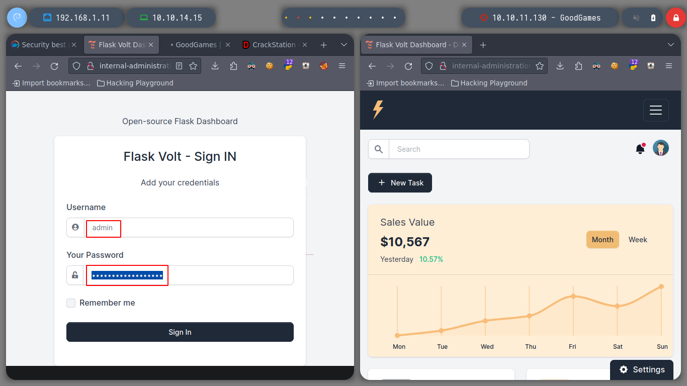Switch to GoodGames tab
The width and height of the screenshot is (687, 386).
pos(196,45)
